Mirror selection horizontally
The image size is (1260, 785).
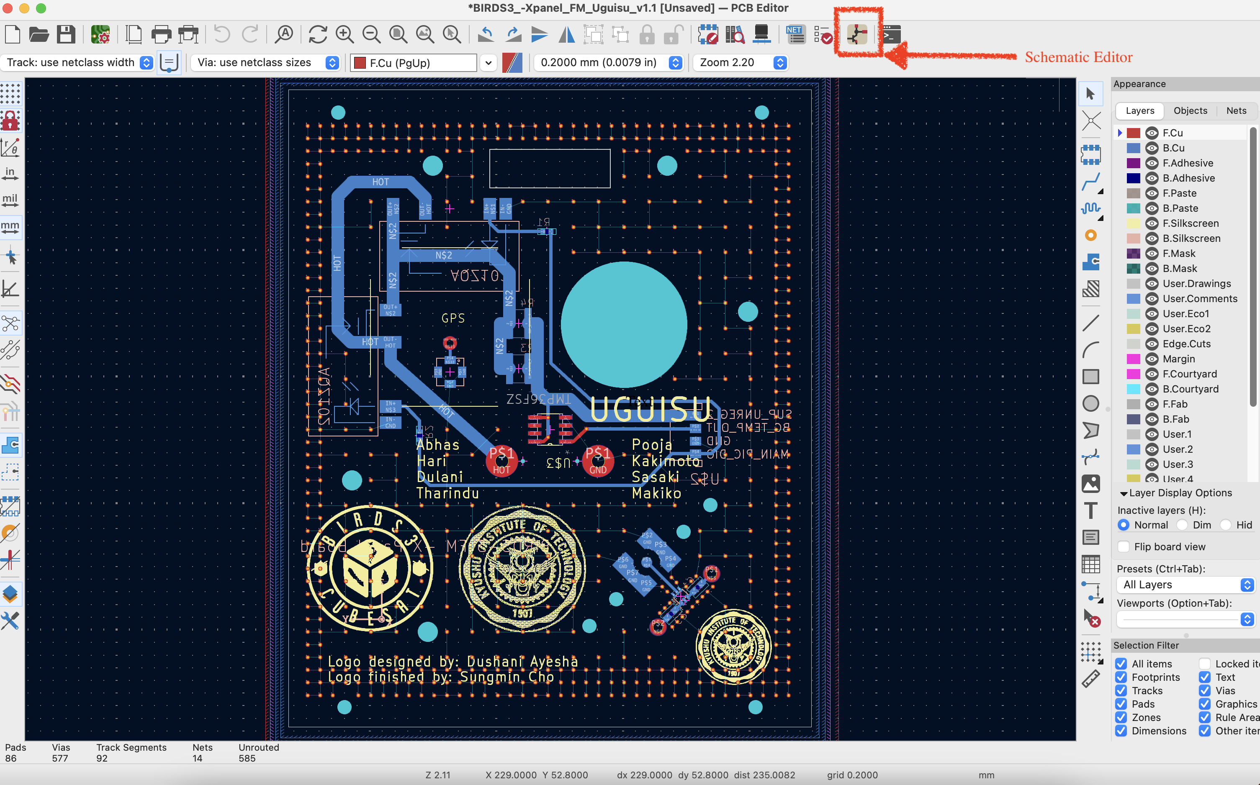pos(567,35)
